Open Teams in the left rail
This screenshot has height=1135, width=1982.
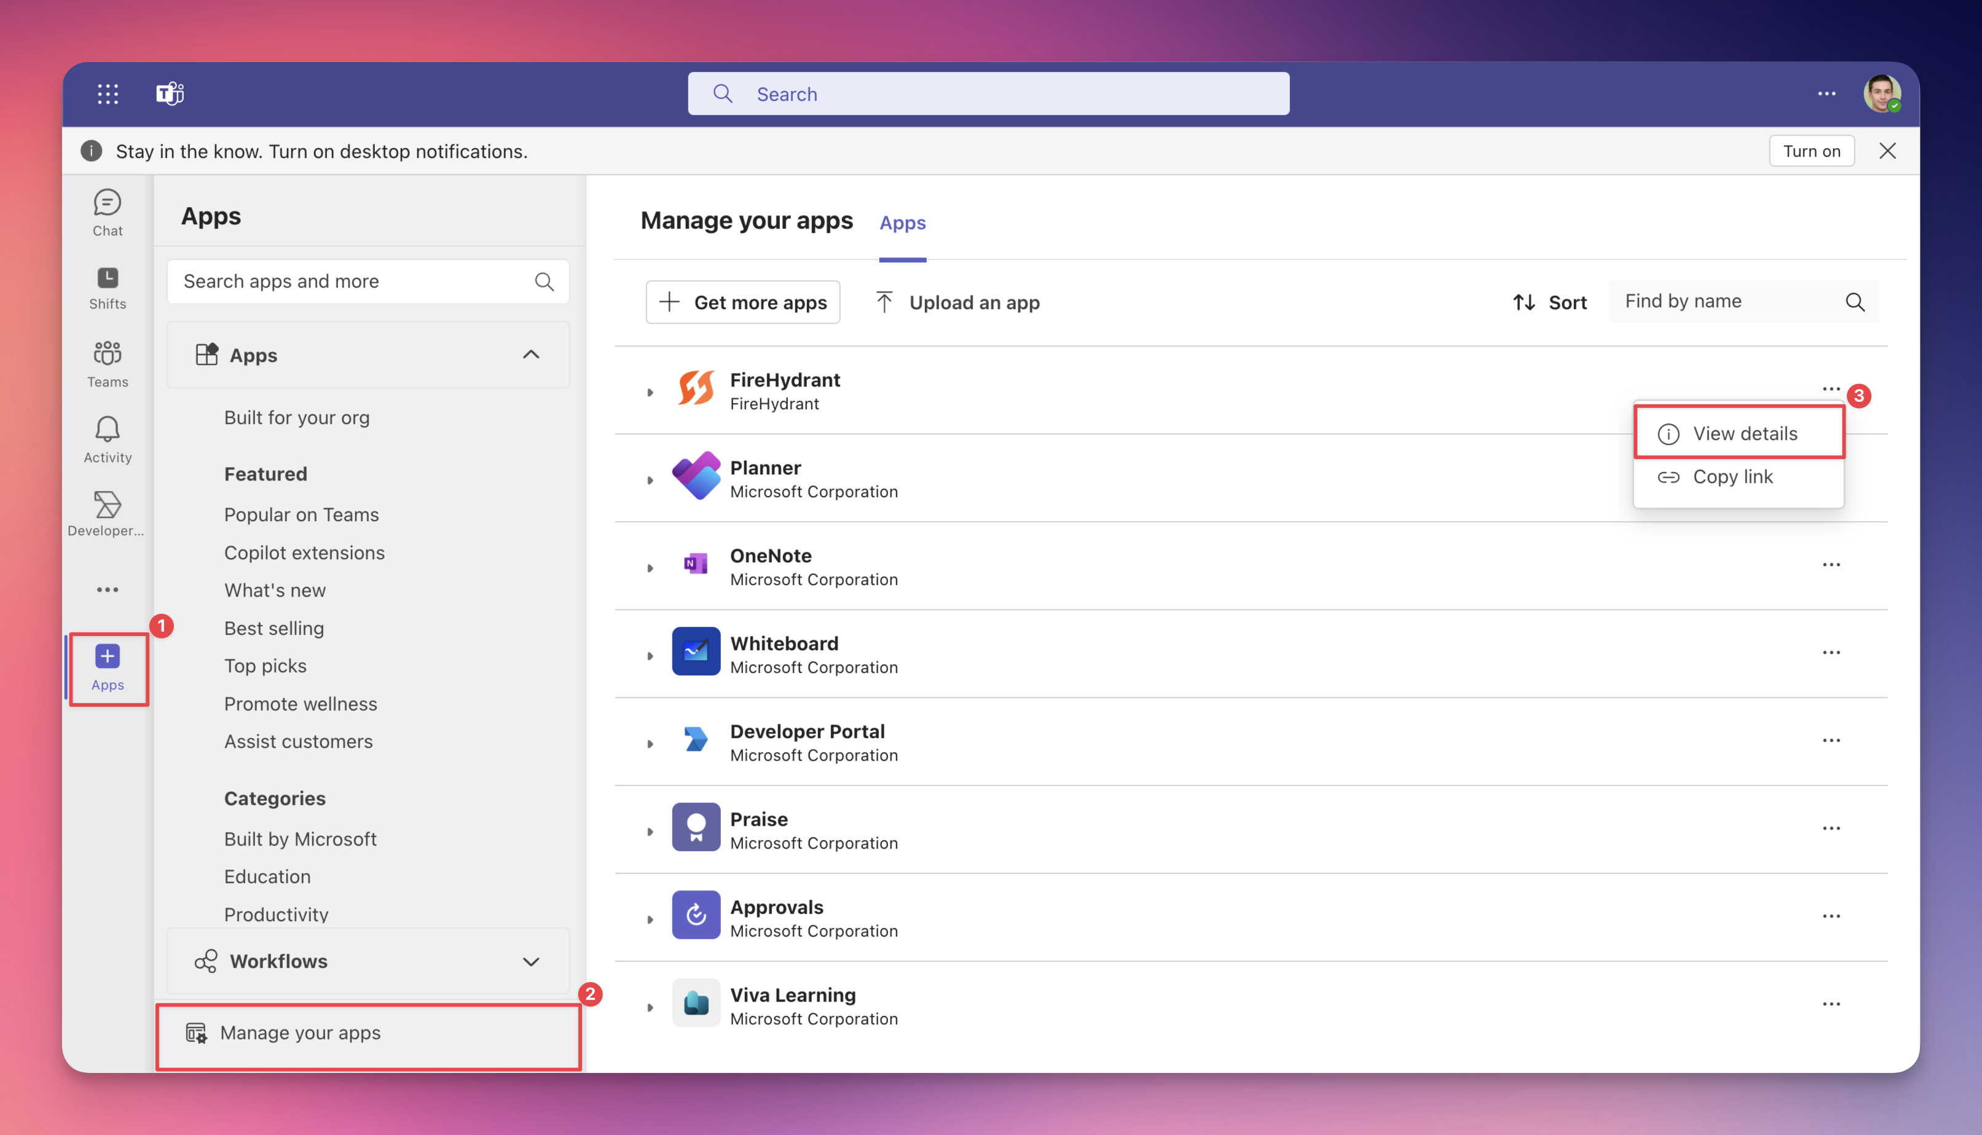coord(108,364)
